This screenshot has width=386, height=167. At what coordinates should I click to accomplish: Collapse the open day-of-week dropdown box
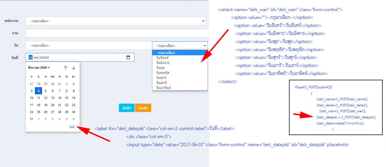click(x=180, y=45)
